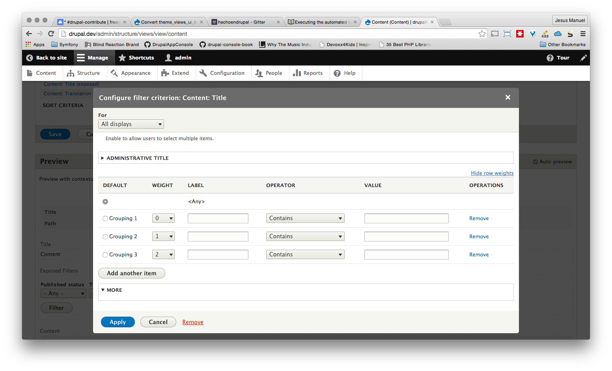Open the Tour help icon
Screen dimensions: 612x371
(x=550, y=58)
